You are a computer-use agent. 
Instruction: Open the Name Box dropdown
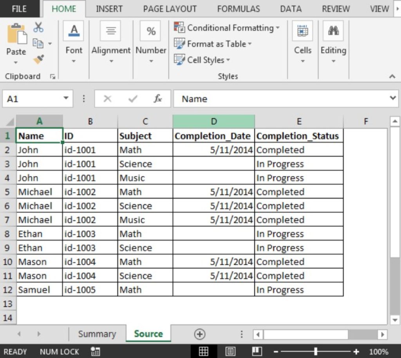(66, 99)
